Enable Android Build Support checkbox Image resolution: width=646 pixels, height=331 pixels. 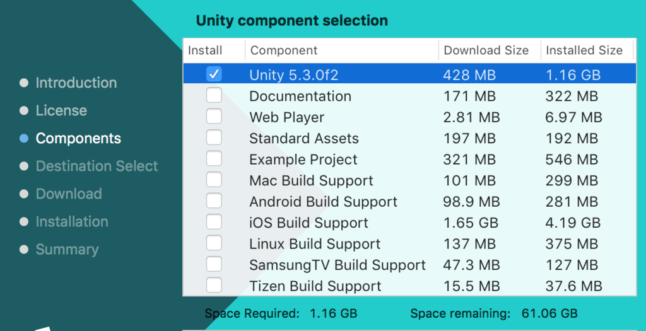pyautogui.click(x=214, y=201)
